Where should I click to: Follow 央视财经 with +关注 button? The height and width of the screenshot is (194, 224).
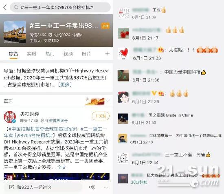coord(101,116)
